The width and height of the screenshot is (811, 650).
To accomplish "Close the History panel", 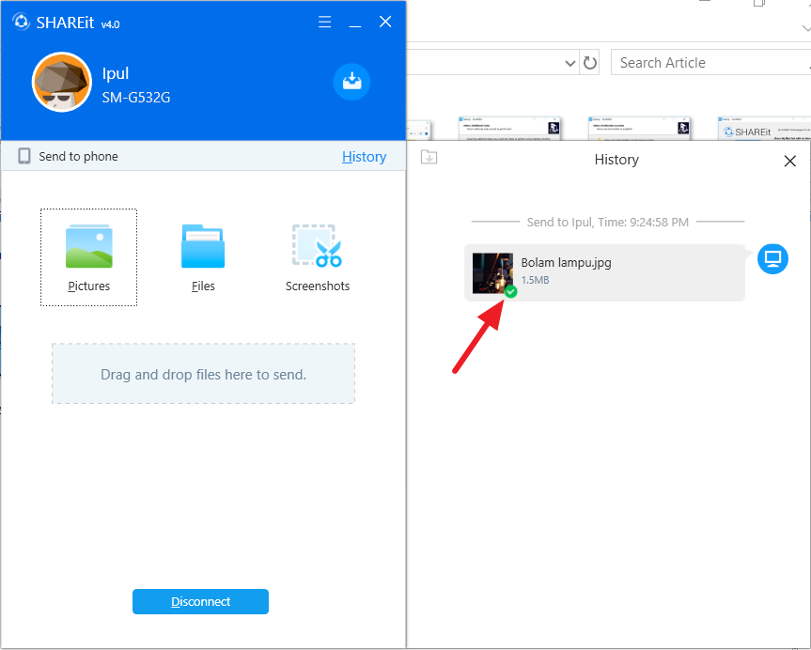I will click(x=789, y=161).
